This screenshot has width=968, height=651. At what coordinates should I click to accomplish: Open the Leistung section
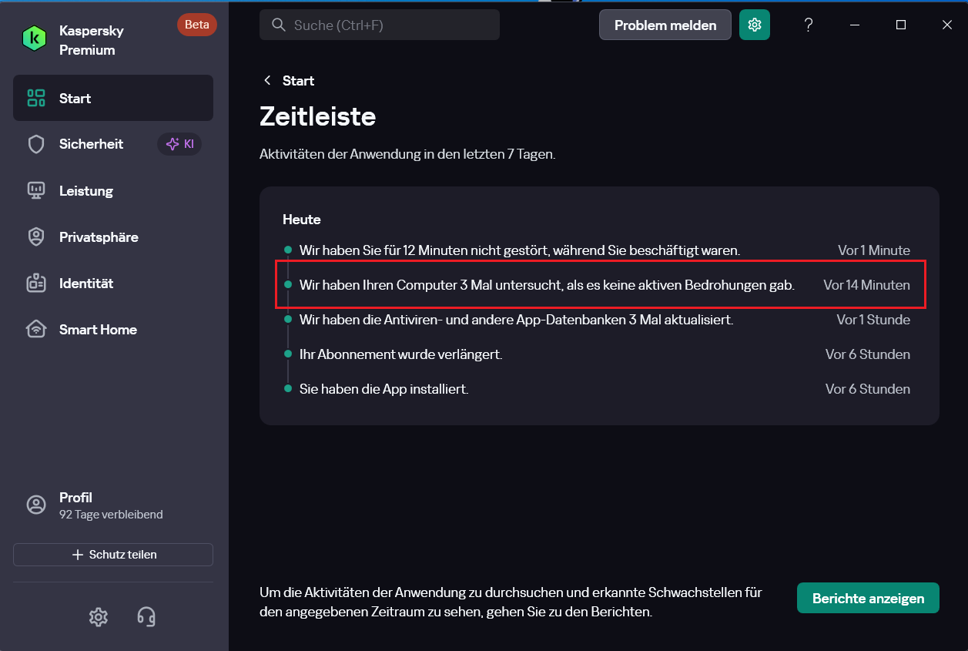coord(113,190)
